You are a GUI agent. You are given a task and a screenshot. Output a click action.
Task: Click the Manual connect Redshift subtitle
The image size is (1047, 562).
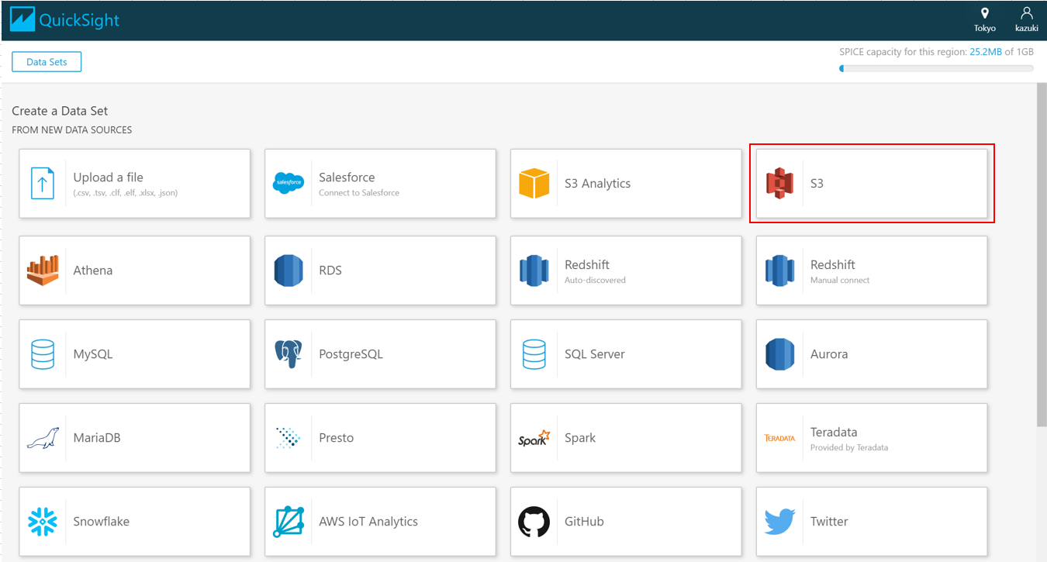(840, 281)
